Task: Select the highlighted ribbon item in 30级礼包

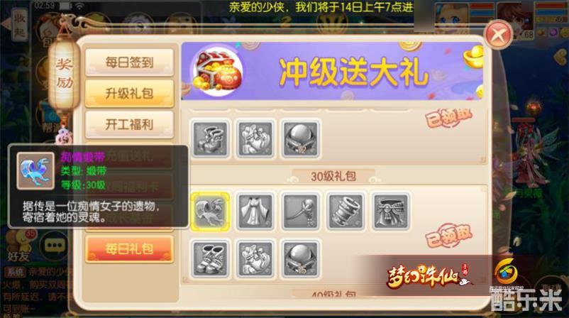Action: (x=210, y=212)
